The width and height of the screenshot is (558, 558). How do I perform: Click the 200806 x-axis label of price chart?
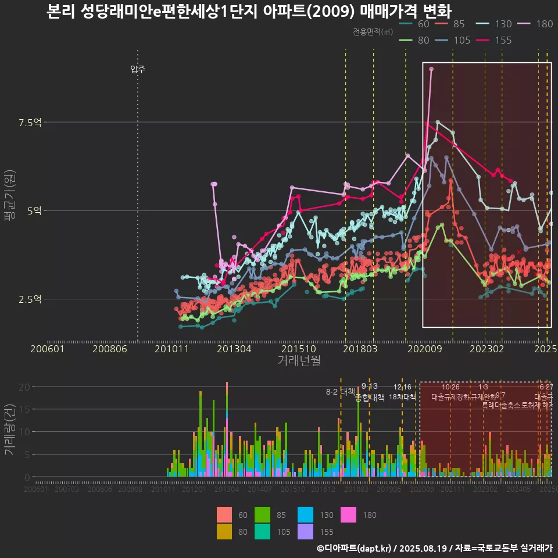[110, 349]
